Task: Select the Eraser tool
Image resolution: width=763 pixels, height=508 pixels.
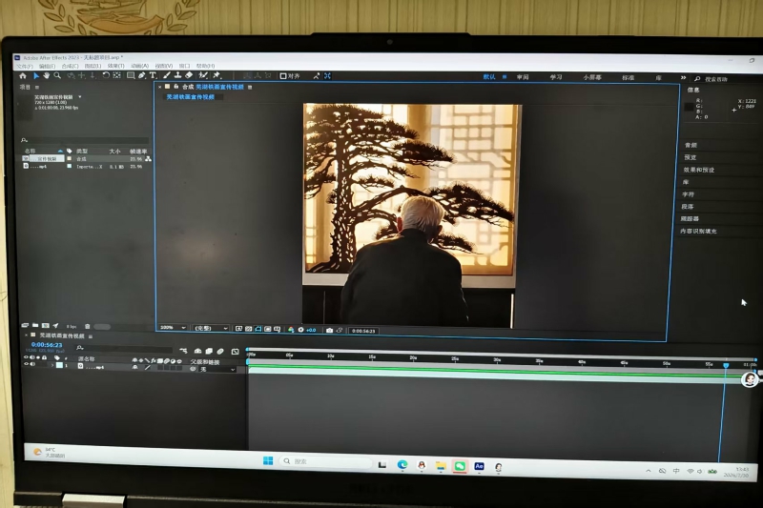Action: 189,75
